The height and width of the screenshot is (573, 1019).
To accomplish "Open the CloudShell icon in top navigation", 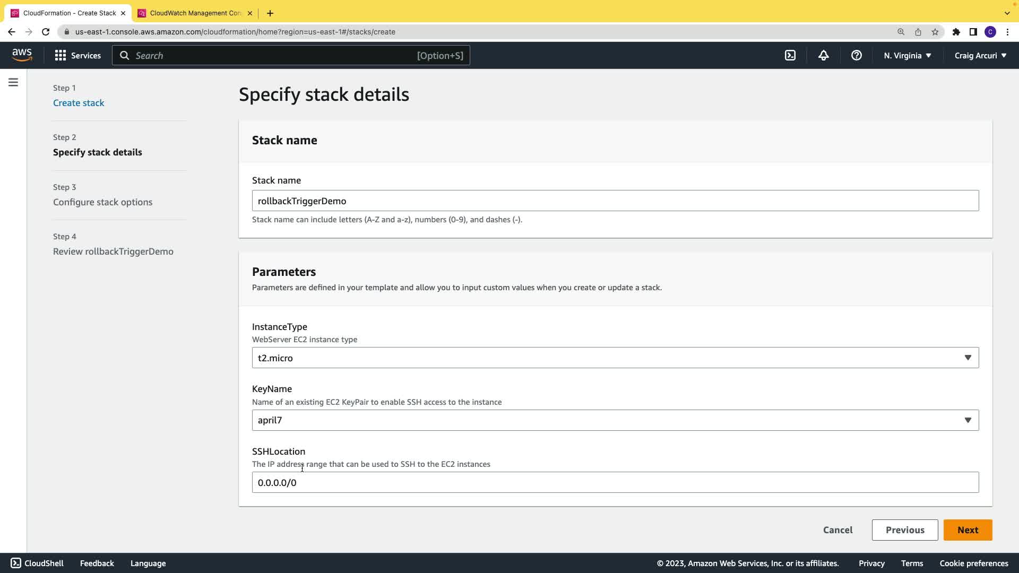I will (x=790, y=55).
